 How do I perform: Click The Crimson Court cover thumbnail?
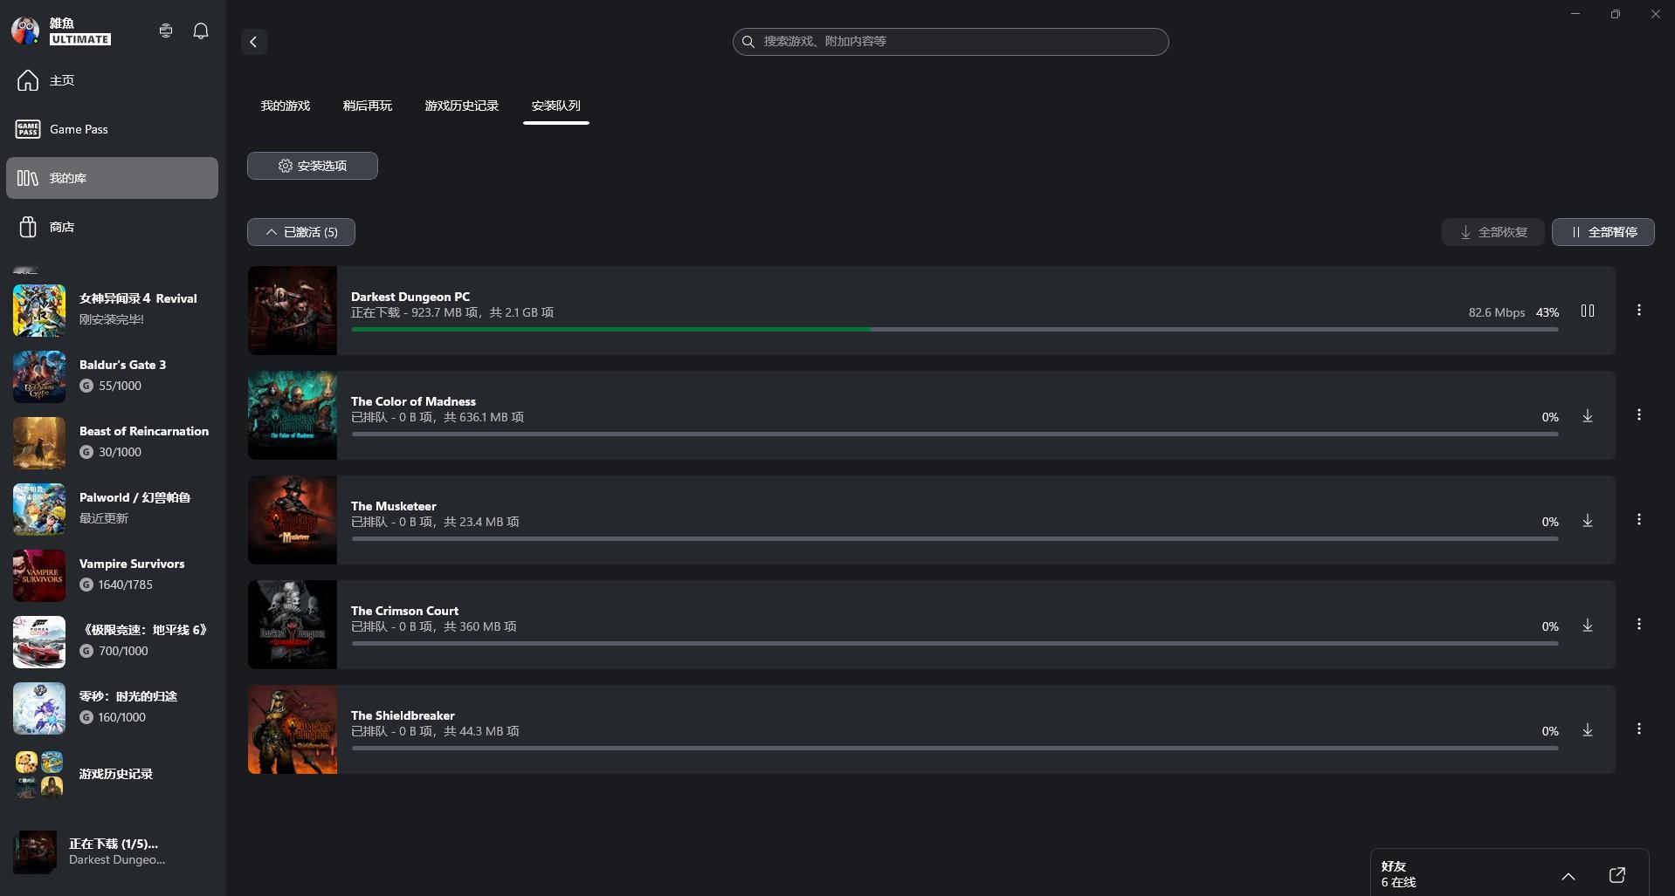point(293,625)
